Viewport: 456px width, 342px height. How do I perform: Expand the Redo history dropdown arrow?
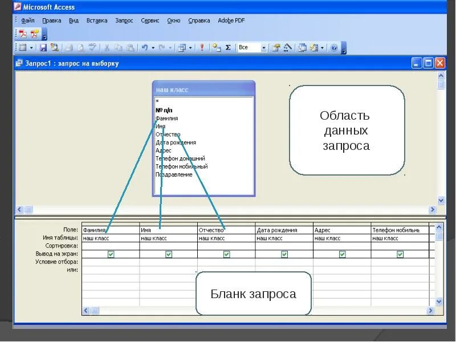170,48
